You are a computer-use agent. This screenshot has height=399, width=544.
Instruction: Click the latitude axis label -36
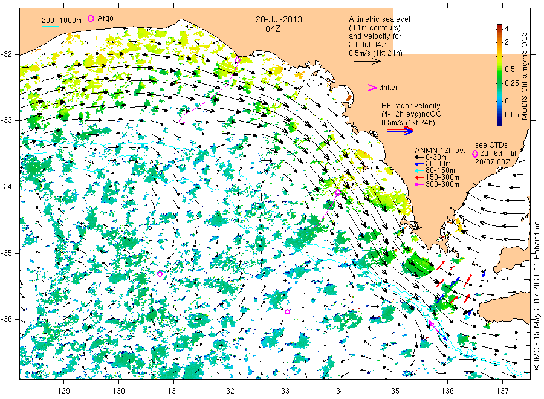coord(6,319)
